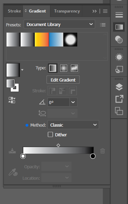
Task: Switch to the Stroke tab
Action: point(14,11)
